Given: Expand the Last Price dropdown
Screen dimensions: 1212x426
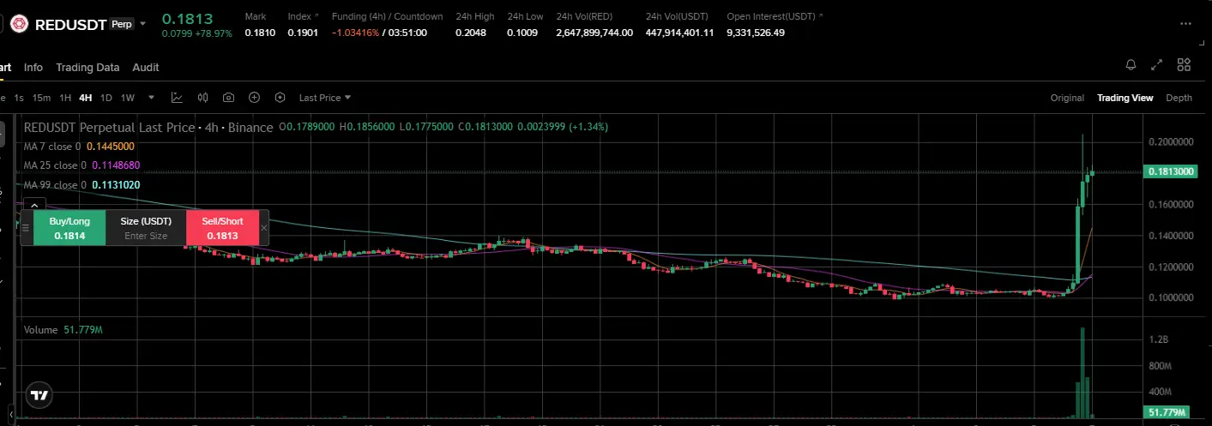Looking at the screenshot, I should [325, 98].
